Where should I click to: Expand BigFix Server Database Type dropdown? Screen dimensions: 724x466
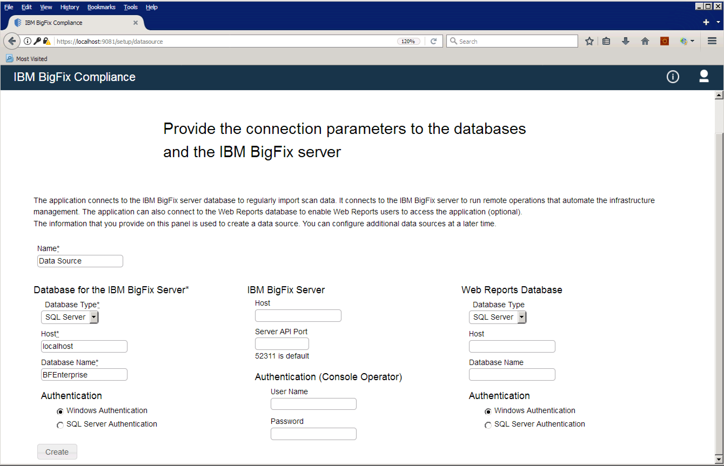pyautogui.click(x=94, y=317)
